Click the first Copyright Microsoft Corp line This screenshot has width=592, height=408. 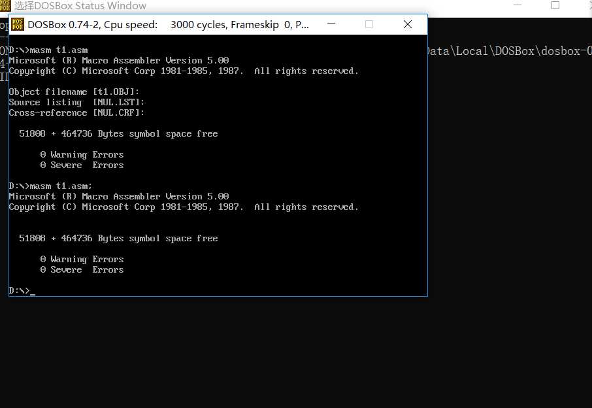pyautogui.click(x=184, y=71)
